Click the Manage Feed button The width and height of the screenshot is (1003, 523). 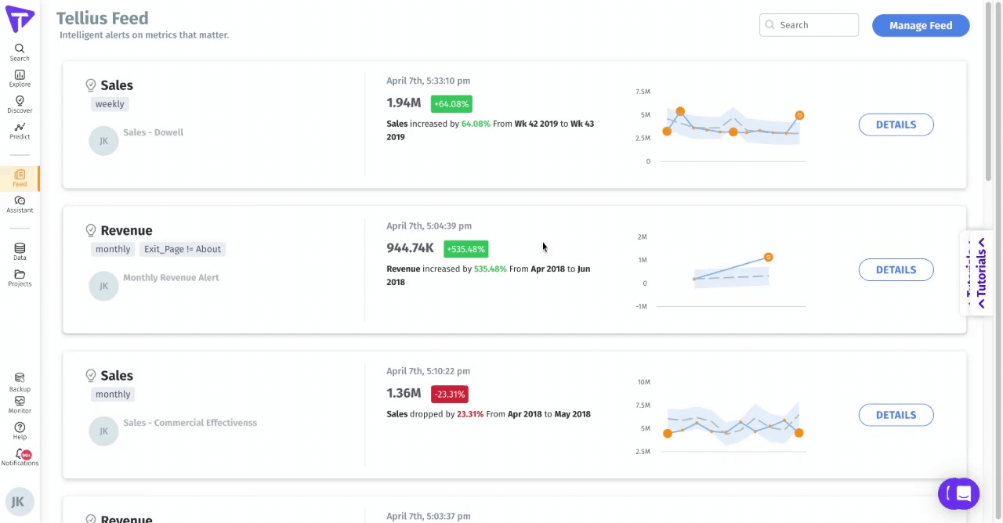coord(920,25)
